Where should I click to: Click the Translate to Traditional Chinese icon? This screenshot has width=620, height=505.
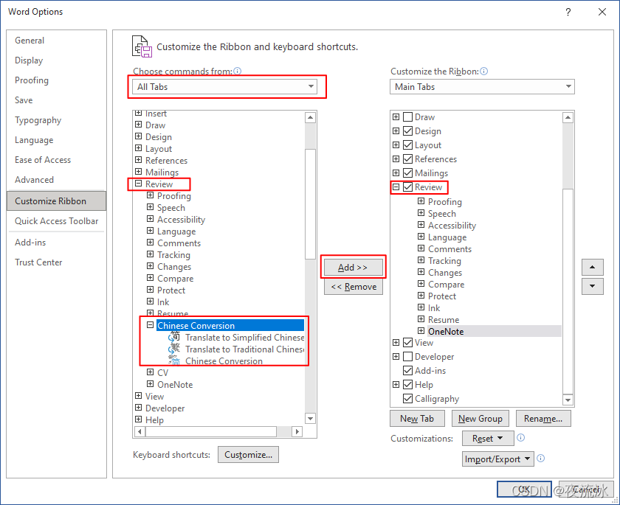tap(174, 349)
